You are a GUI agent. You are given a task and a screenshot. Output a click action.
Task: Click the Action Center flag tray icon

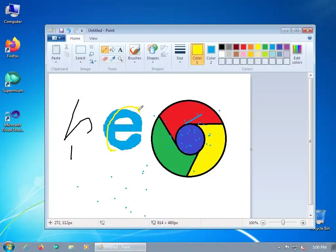pos(287,247)
